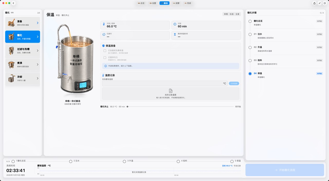
Task: Click the 开始糖化流程 button
Action: click(285, 170)
